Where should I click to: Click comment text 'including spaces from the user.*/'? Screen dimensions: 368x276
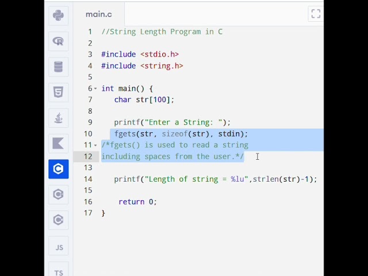(172, 156)
